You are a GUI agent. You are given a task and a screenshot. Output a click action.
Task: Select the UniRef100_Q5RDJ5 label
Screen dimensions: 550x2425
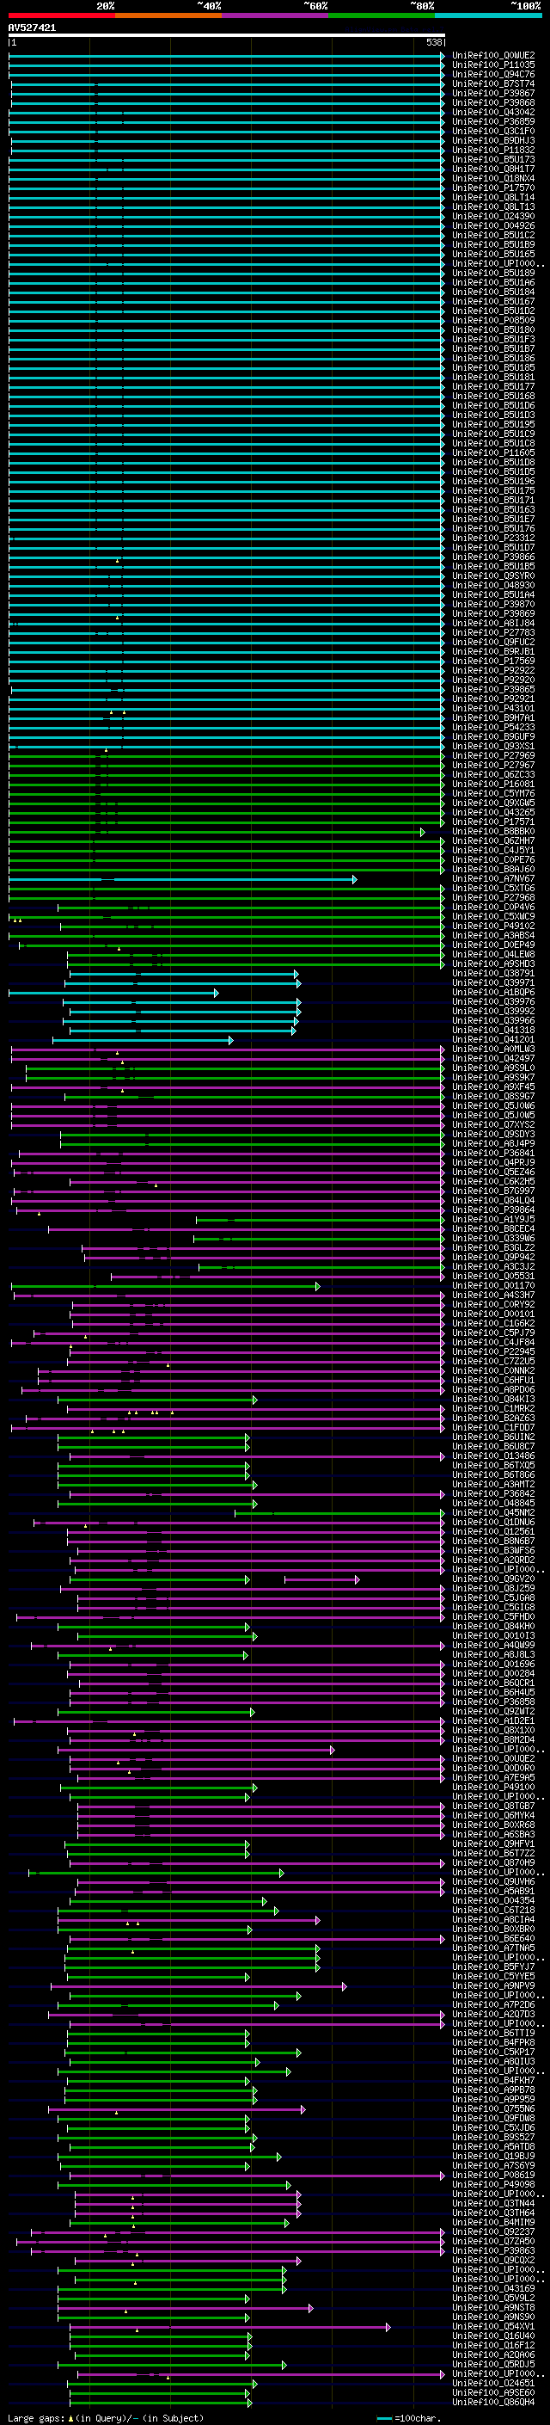pos(493,2364)
